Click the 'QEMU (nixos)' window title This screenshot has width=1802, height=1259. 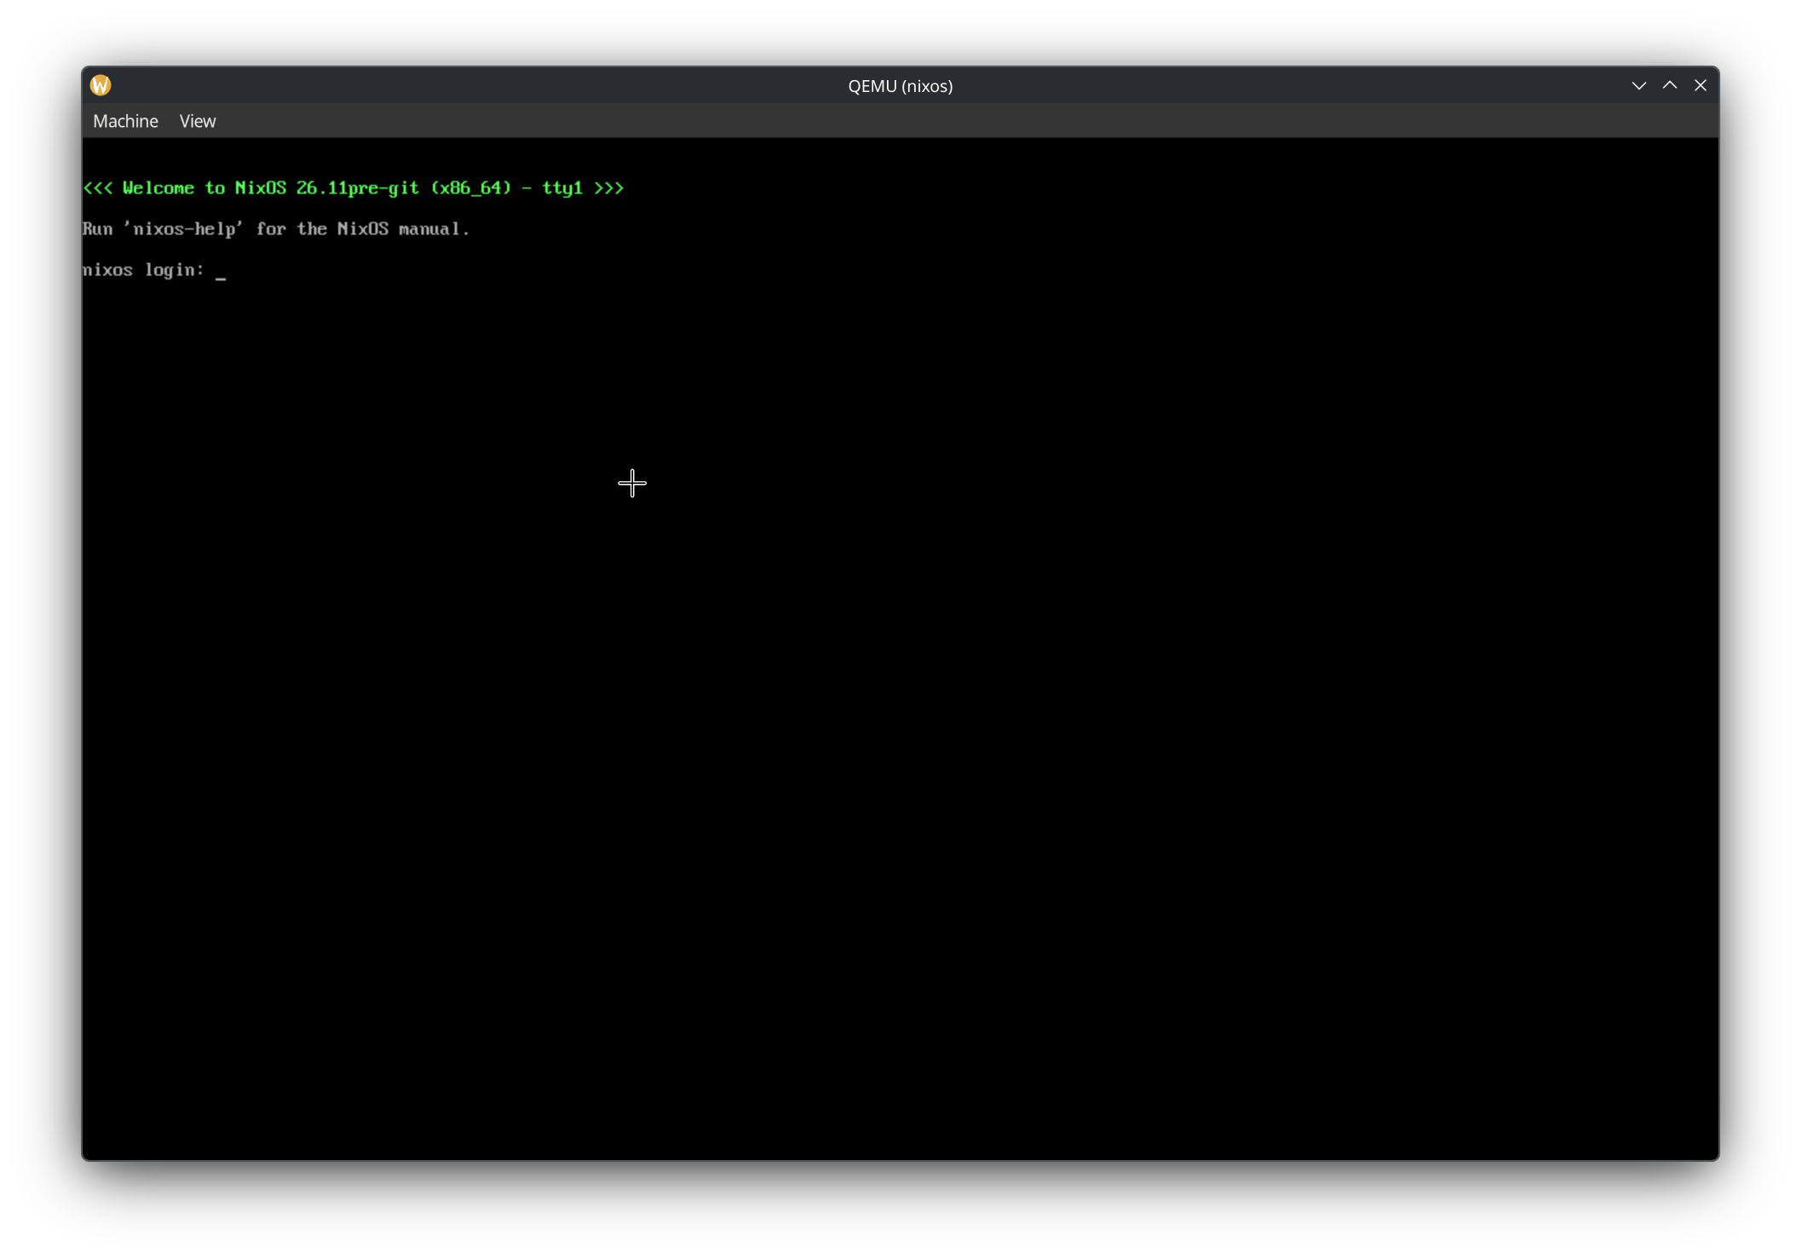[x=901, y=86]
